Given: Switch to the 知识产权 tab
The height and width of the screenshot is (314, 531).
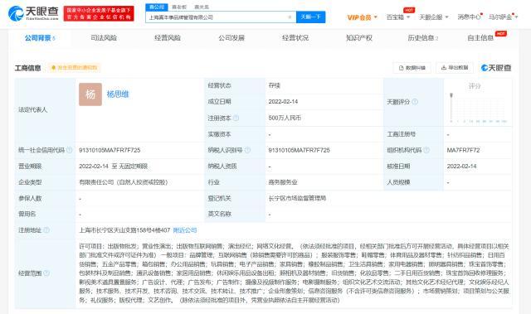Looking at the screenshot, I should point(359,38).
